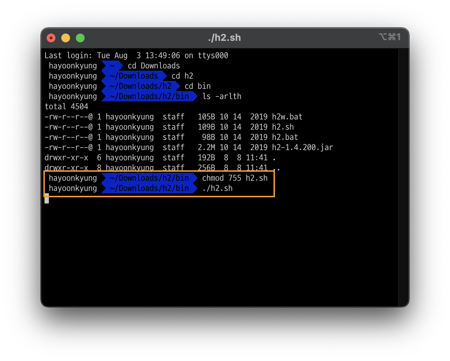Click the h2.sh file entry
Image resolution: width=450 pixels, height=361 pixels.
coord(283,127)
